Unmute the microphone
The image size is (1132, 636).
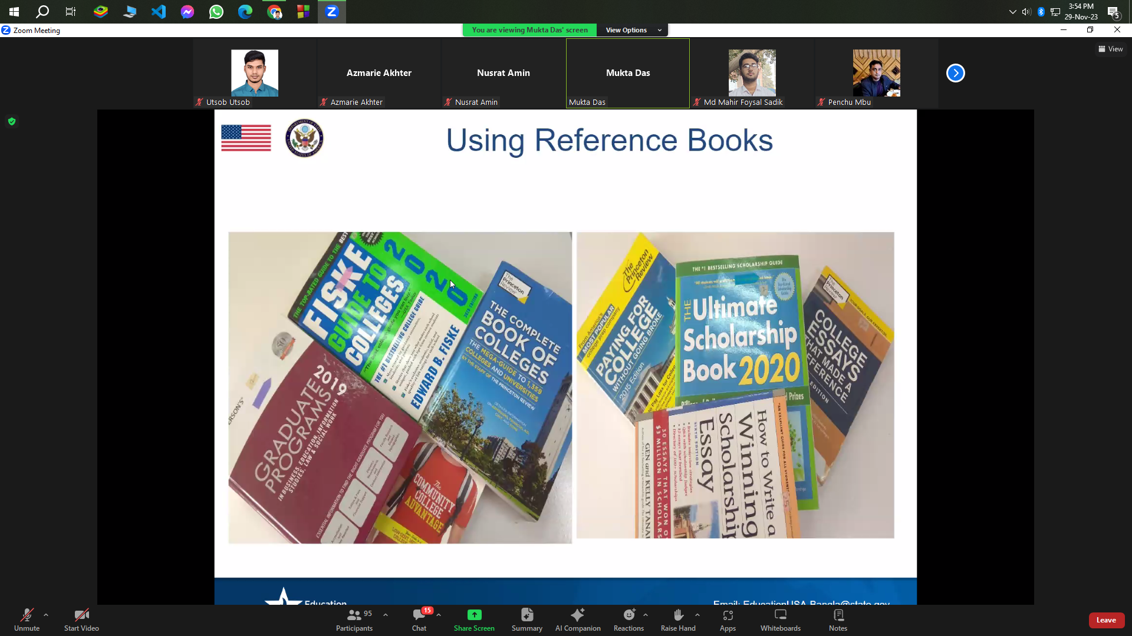[x=27, y=620]
